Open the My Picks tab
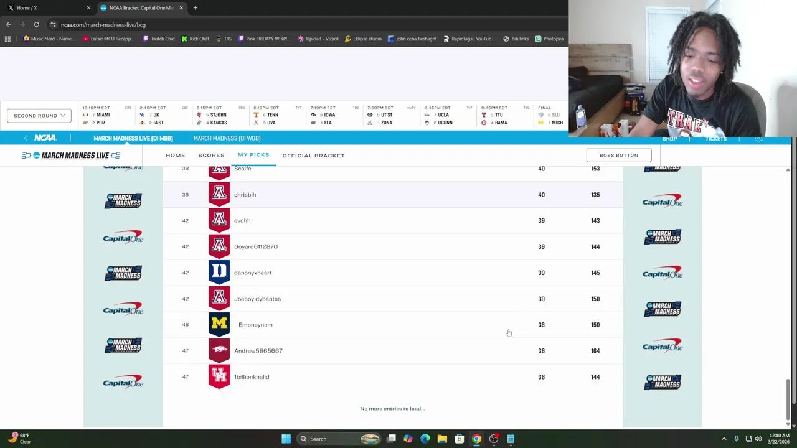Viewport: 797px width, 448px height. pos(253,155)
